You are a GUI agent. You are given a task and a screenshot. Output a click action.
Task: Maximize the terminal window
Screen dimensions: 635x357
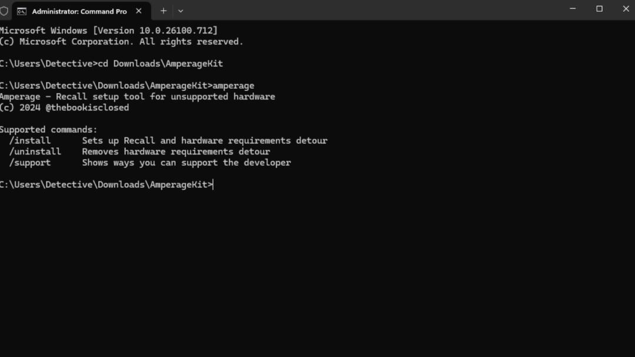pos(599,9)
